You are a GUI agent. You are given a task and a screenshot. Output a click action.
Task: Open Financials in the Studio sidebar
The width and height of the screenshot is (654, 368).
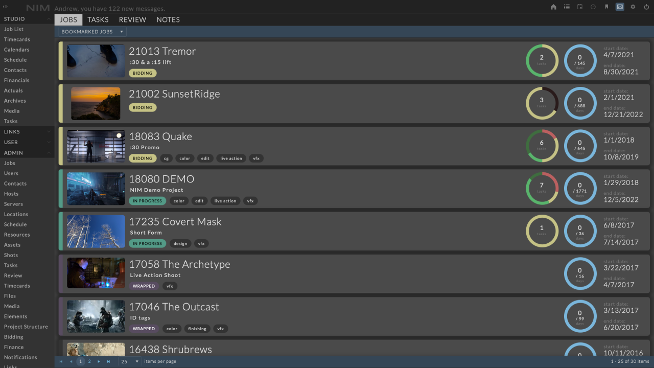pos(17,80)
